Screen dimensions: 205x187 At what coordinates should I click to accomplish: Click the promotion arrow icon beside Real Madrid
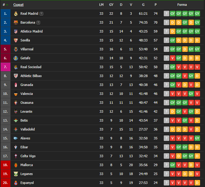coord(41,14)
